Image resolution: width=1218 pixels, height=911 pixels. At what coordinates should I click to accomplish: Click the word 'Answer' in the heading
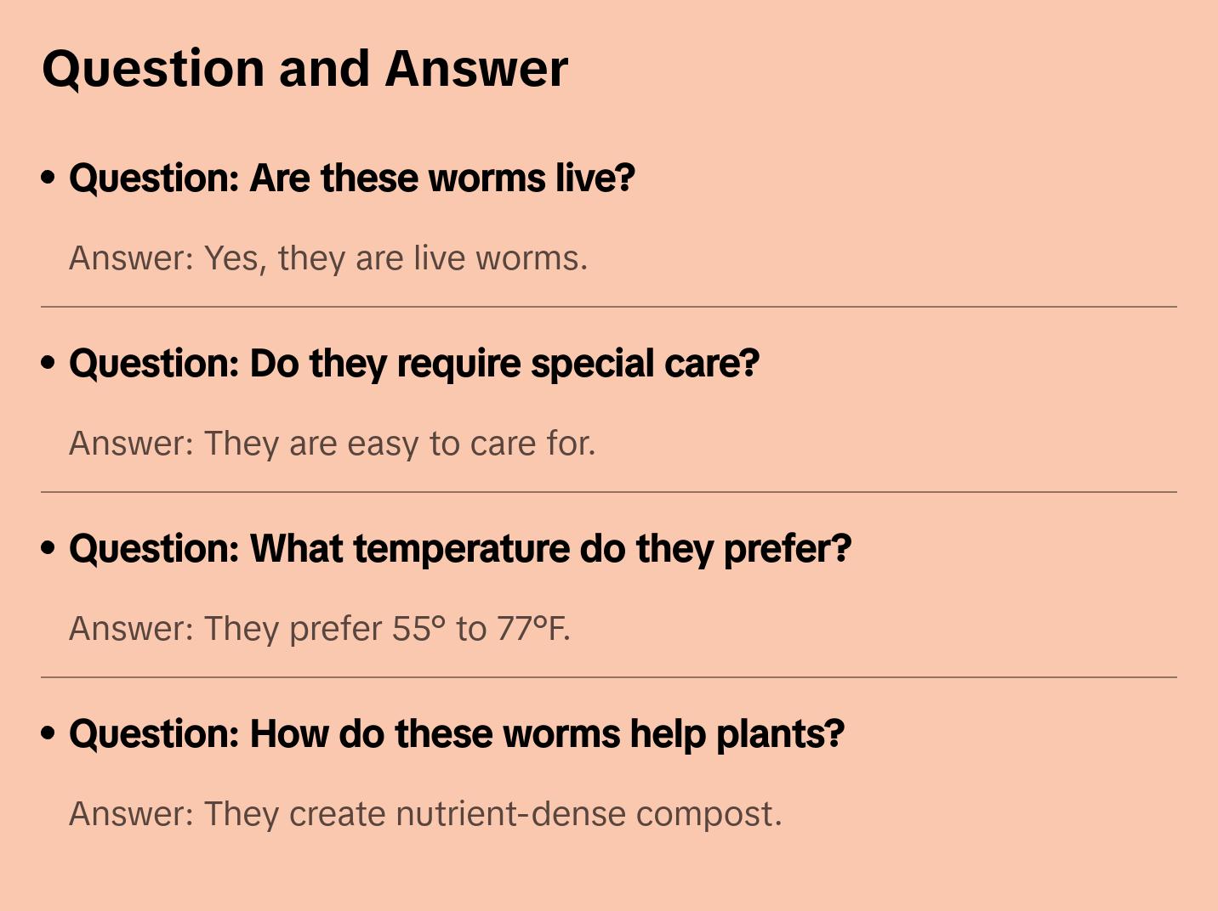pos(476,68)
